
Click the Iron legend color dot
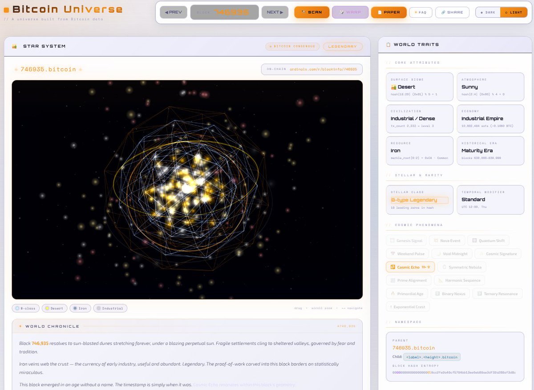pyautogui.click(x=75, y=308)
